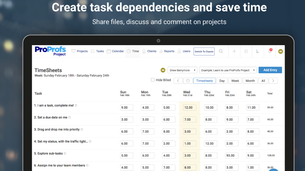
Task: Select the Month view tab
Action: (250, 81)
